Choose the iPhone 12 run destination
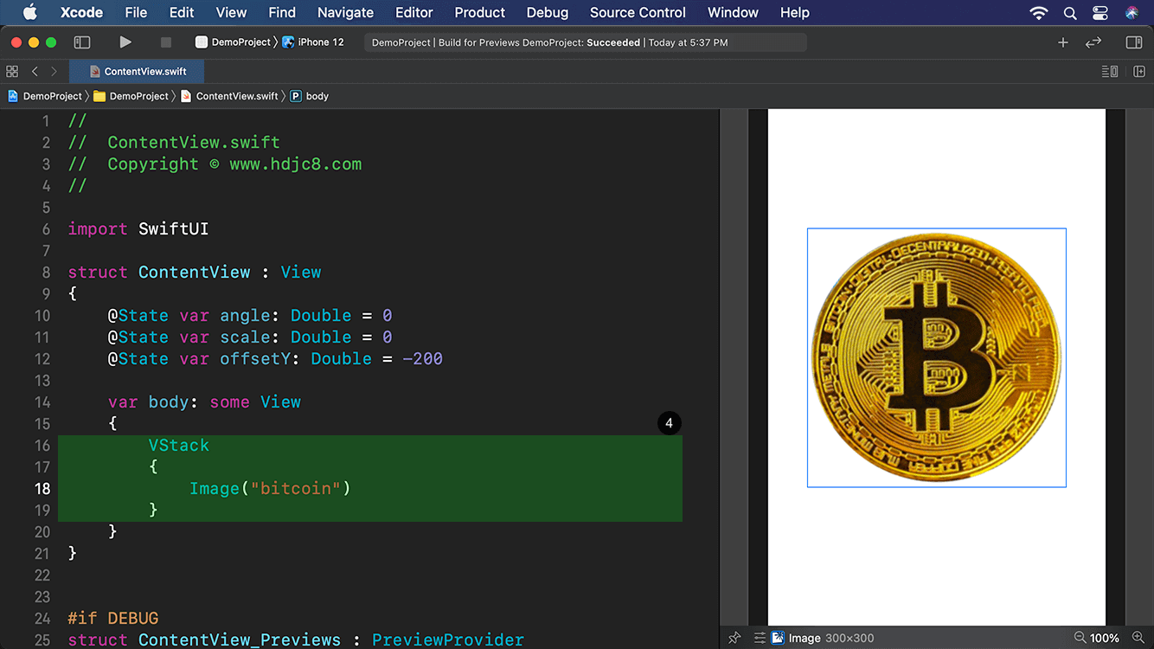The width and height of the screenshot is (1154, 649). pos(313,42)
